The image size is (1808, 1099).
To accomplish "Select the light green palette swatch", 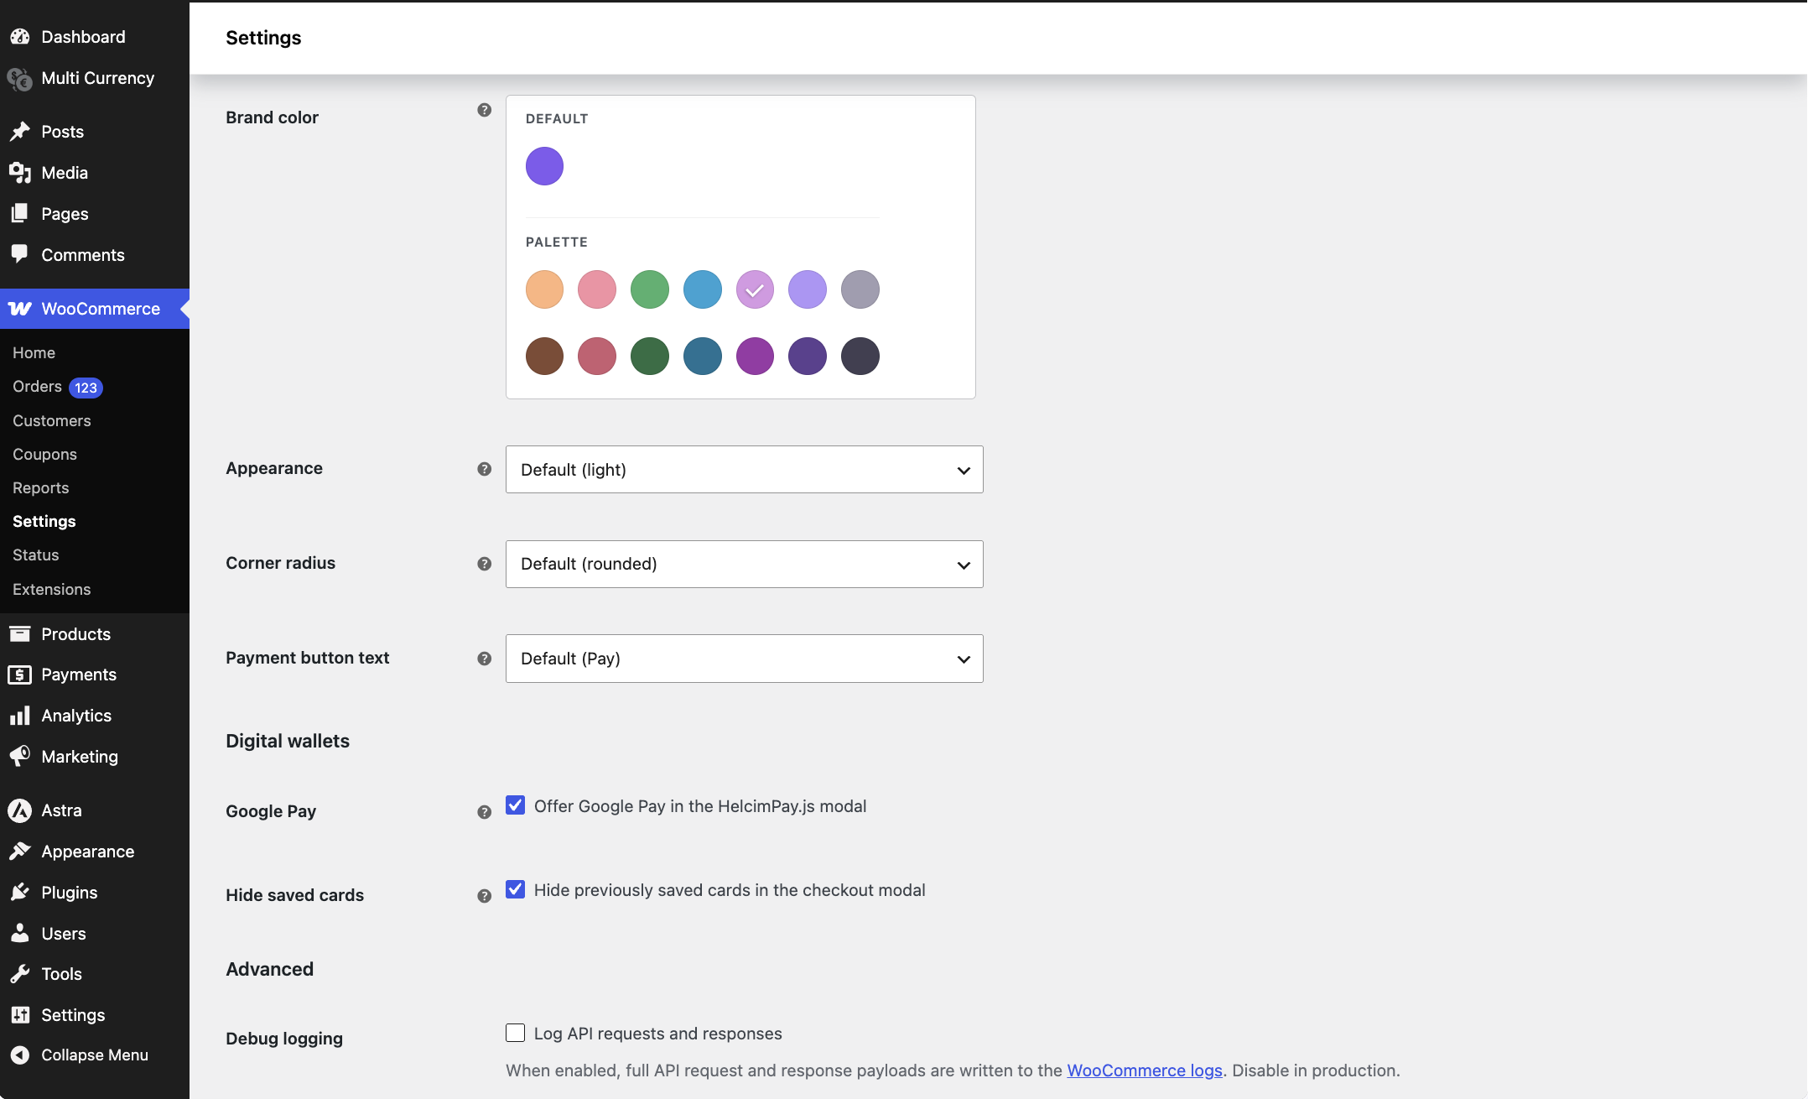I will 650,289.
